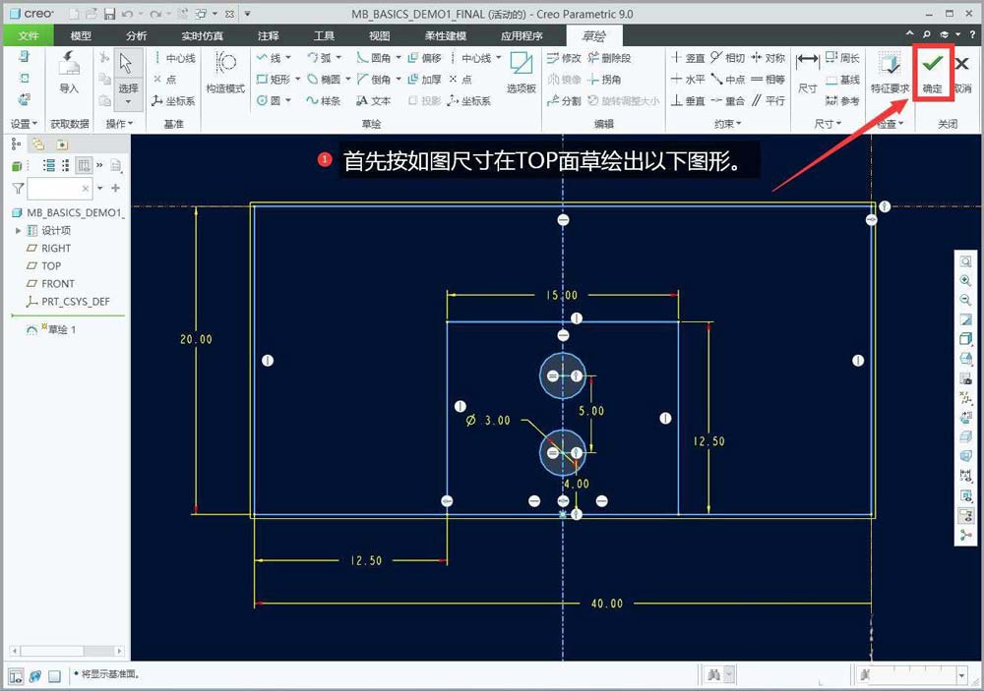Switch to the 注释 ribbon tab
This screenshot has width=984, height=691.
(x=268, y=35)
